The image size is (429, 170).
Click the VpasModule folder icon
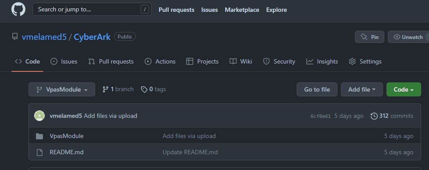pyautogui.click(x=39, y=136)
